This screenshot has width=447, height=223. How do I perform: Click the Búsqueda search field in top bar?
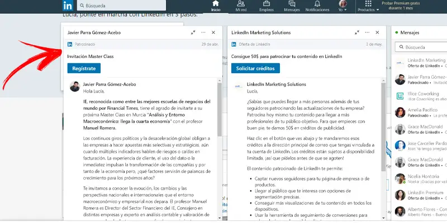pos(121,6)
